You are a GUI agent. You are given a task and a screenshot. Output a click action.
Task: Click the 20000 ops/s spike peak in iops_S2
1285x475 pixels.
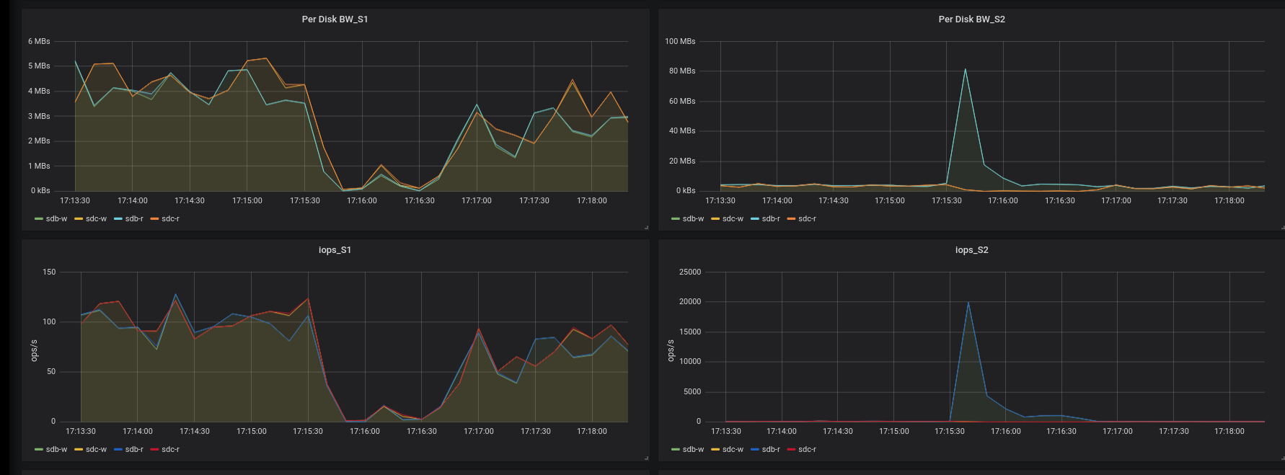pyautogui.click(x=968, y=302)
